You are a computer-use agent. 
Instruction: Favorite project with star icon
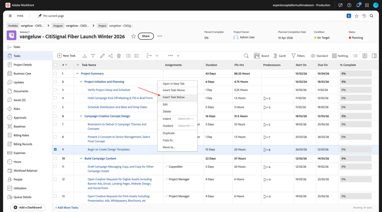[133, 36]
